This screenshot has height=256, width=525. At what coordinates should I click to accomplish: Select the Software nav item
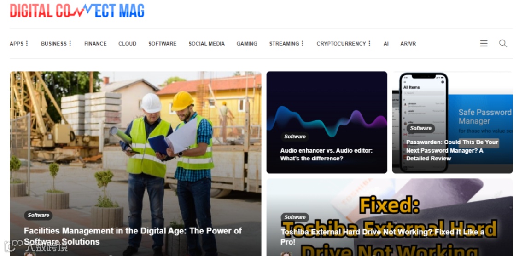tap(163, 44)
